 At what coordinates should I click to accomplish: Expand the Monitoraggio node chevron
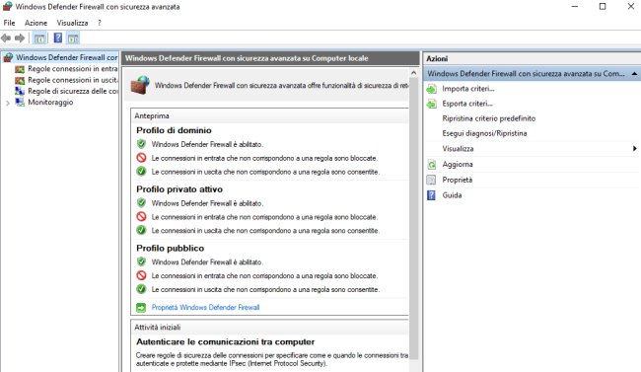[x=7, y=103]
